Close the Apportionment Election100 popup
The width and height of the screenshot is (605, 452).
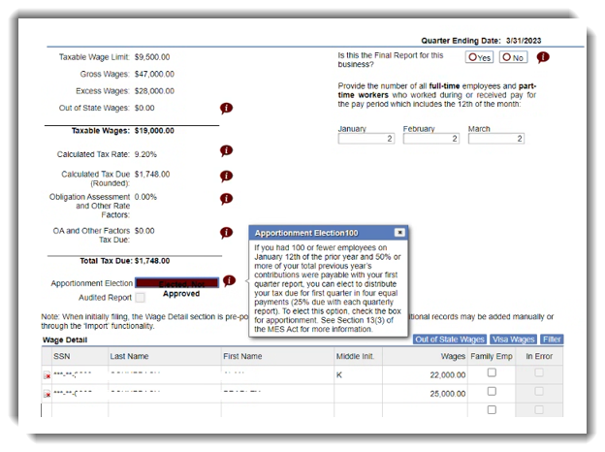click(x=399, y=233)
